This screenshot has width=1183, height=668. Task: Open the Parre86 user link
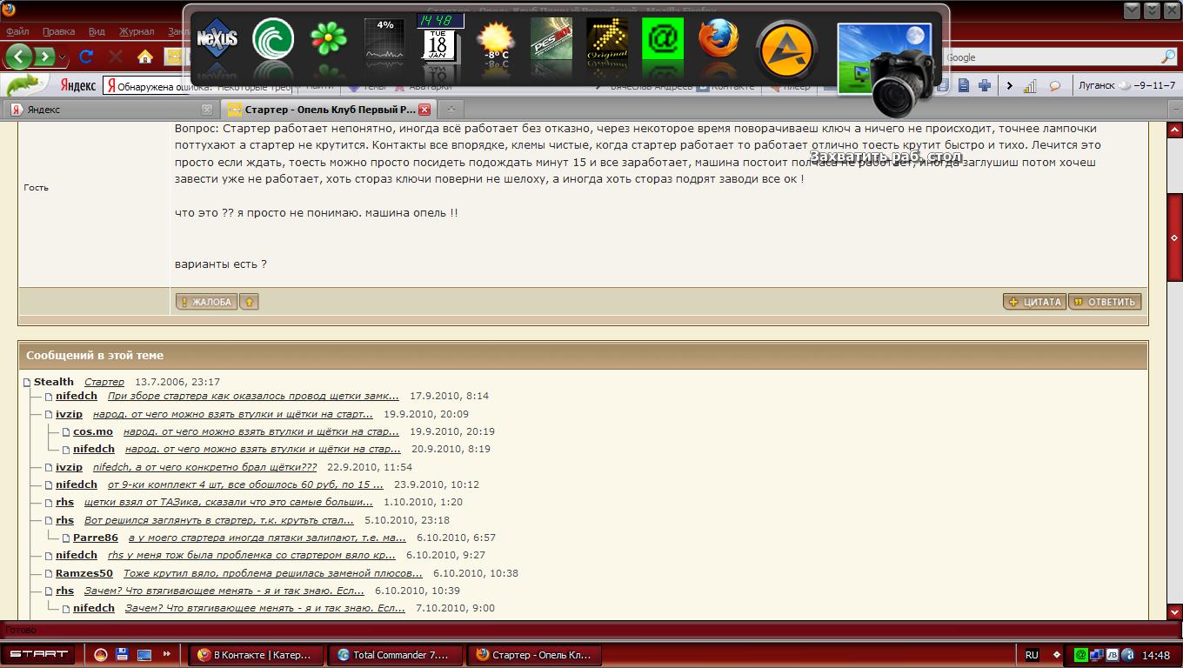(x=96, y=538)
